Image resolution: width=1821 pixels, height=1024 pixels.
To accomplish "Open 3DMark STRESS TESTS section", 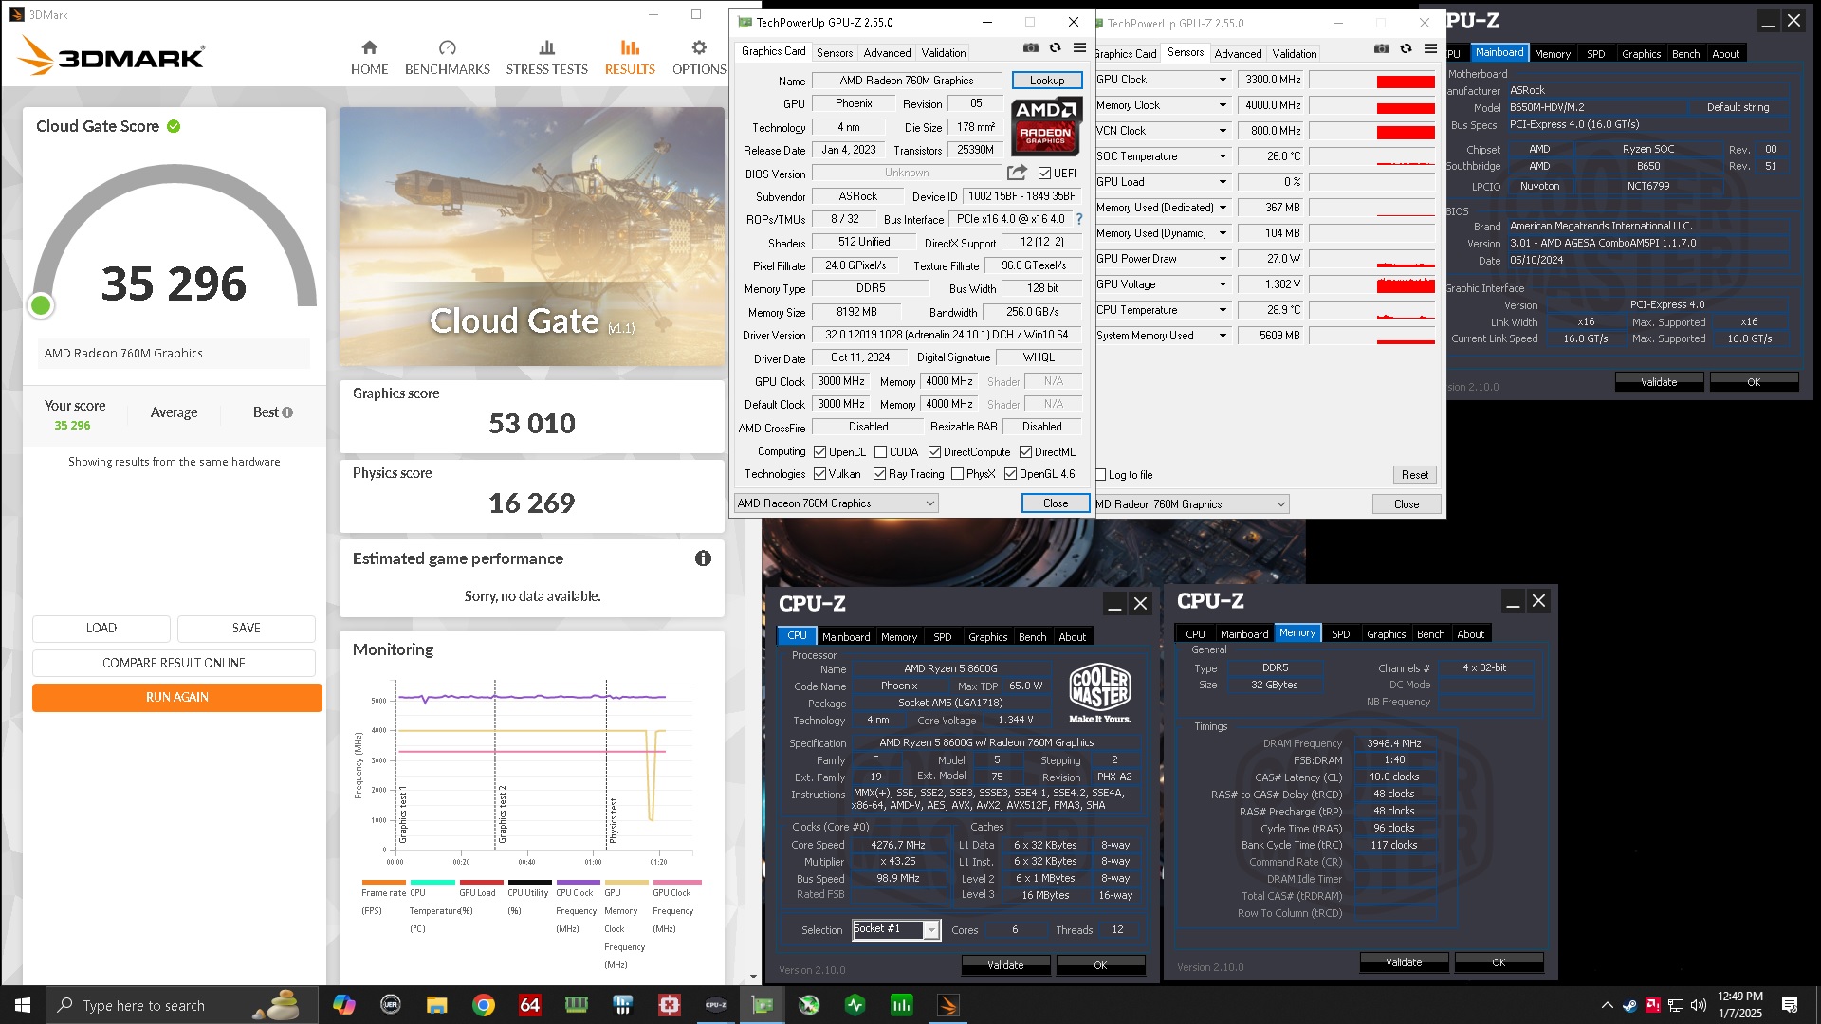I will tap(546, 57).
